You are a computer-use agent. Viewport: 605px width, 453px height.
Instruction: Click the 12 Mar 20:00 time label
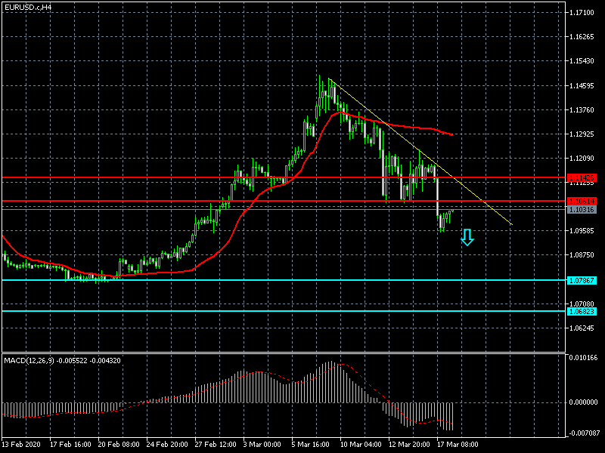pos(409,444)
